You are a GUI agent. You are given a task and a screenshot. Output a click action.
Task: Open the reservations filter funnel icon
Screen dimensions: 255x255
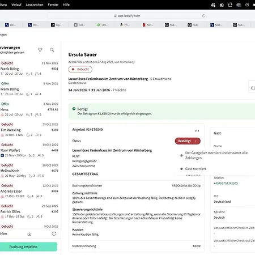click(40, 50)
